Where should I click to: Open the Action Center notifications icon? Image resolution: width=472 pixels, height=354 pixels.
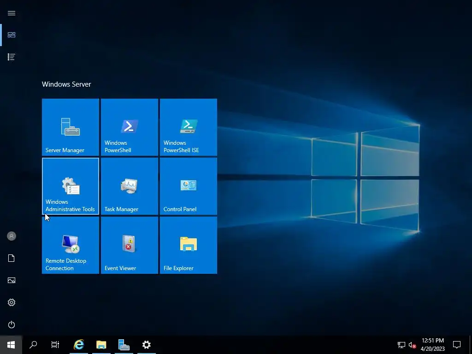pos(457,345)
